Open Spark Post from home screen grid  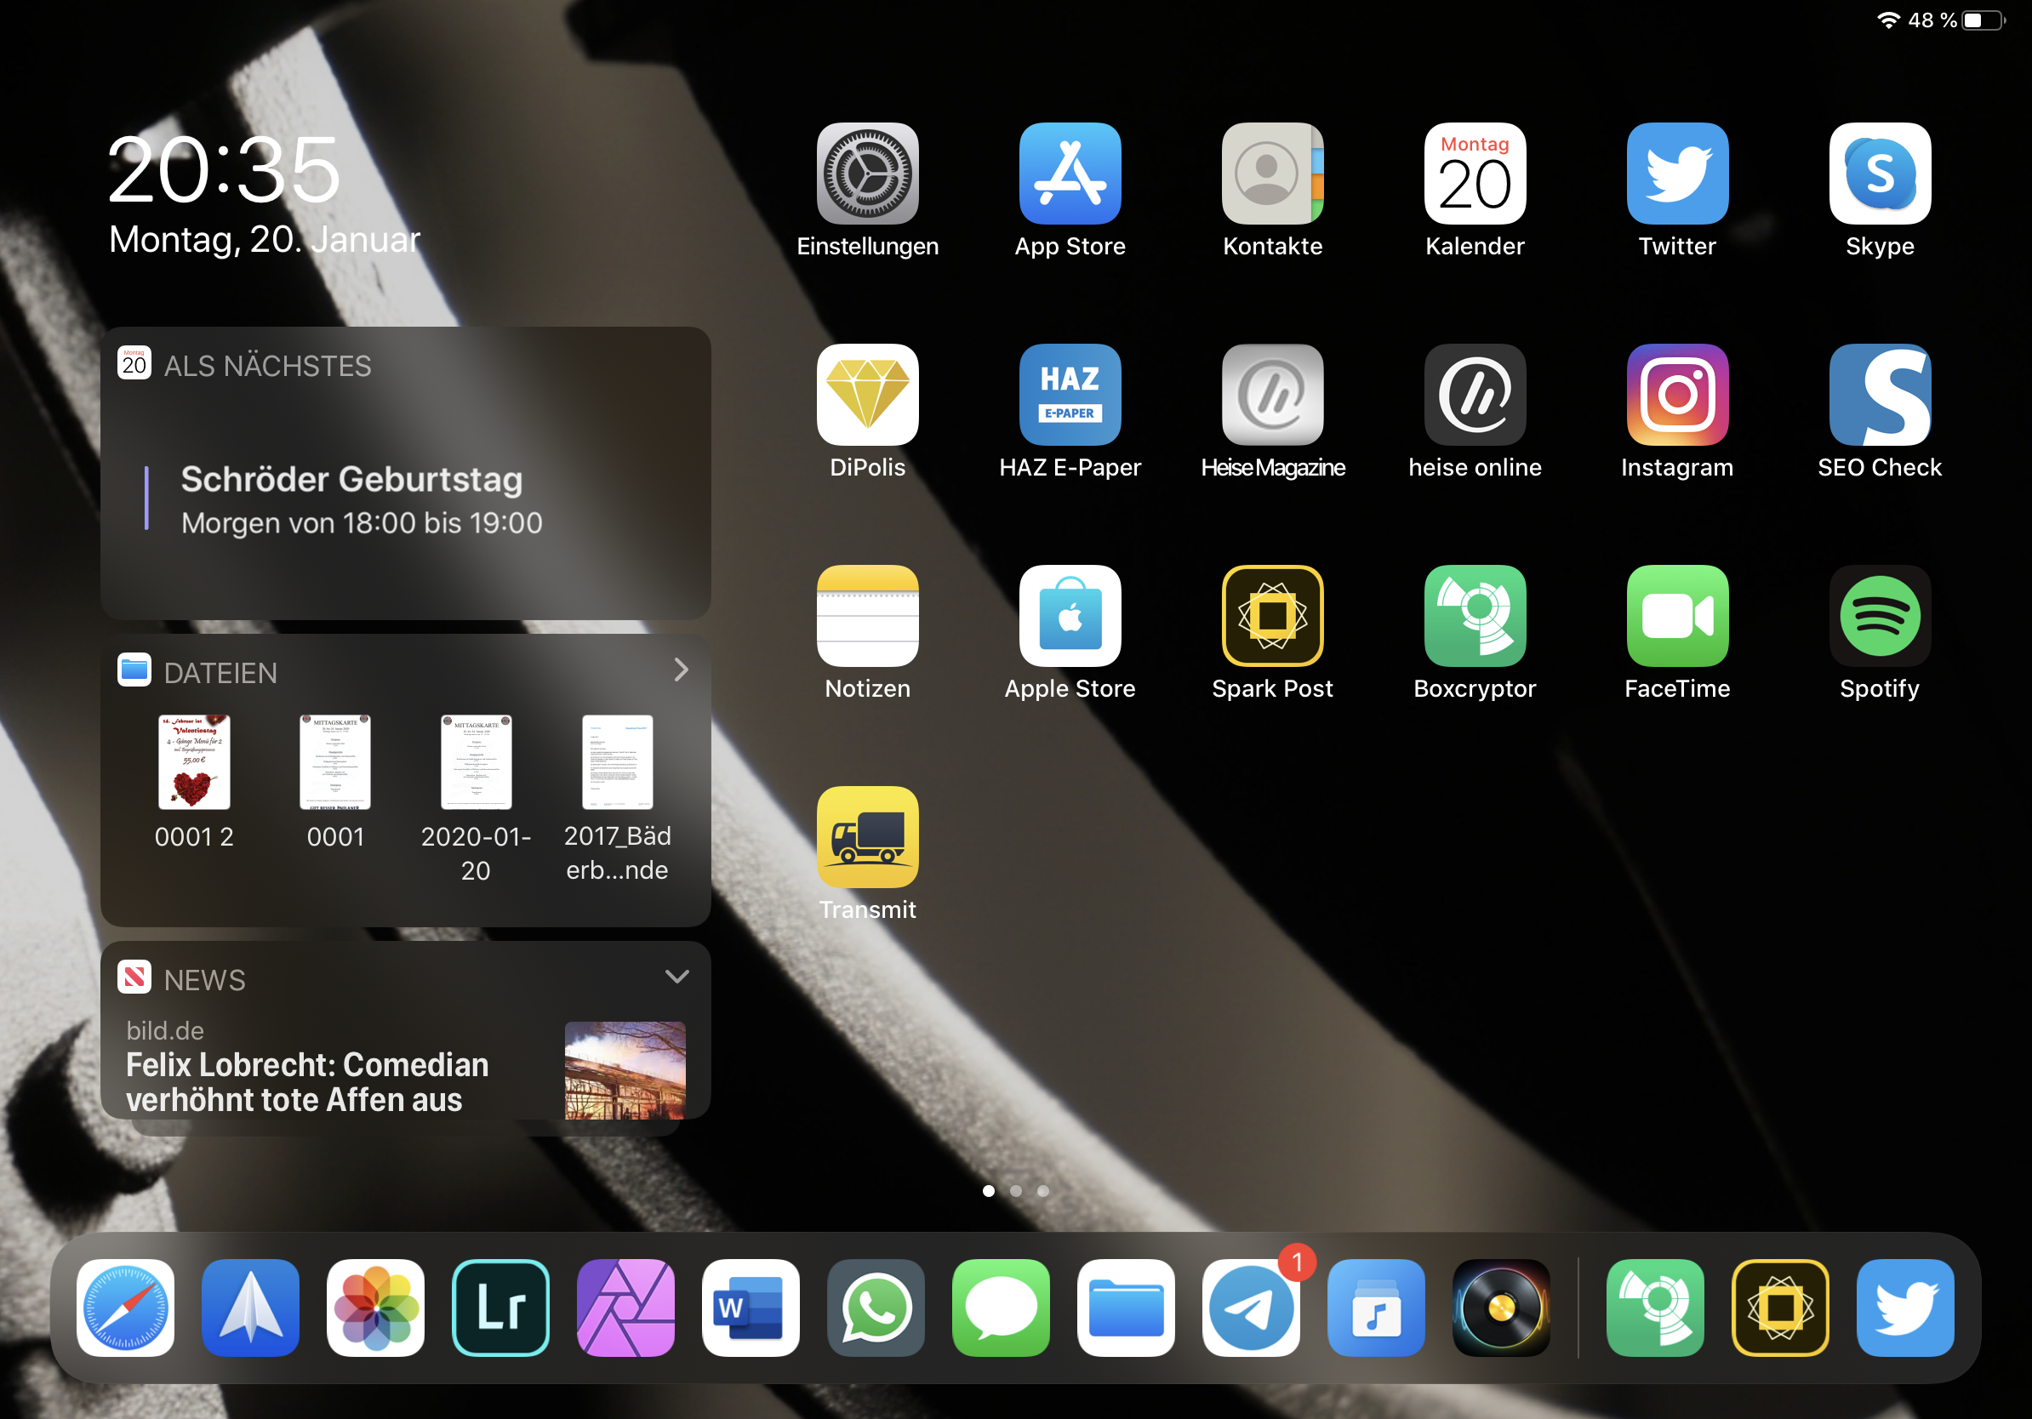[x=1273, y=616]
